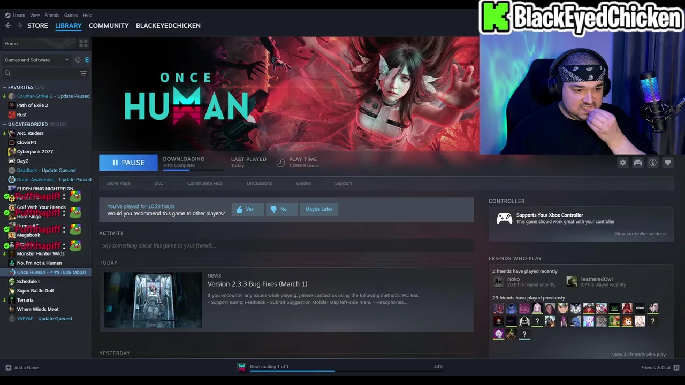The width and height of the screenshot is (685, 385).
Task: Select Schedule I game icon
Action: pyautogui.click(x=12, y=281)
